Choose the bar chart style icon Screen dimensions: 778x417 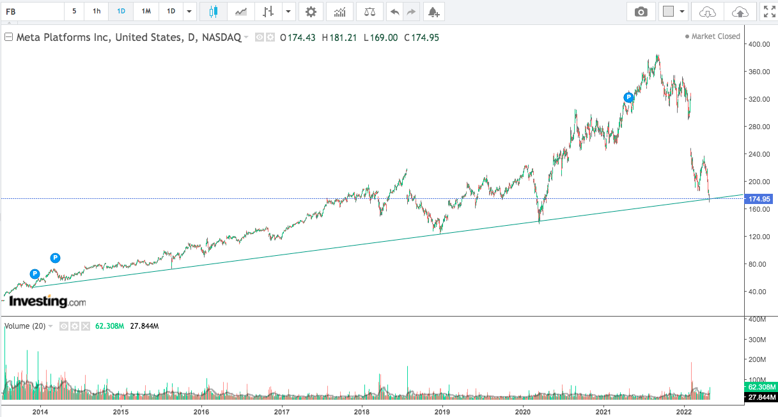pos(268,12)
